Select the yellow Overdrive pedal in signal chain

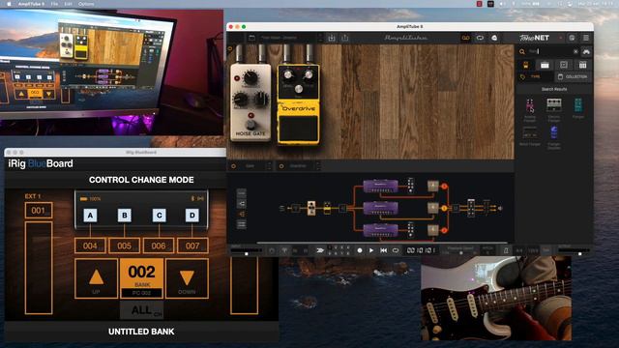[327, 208]
